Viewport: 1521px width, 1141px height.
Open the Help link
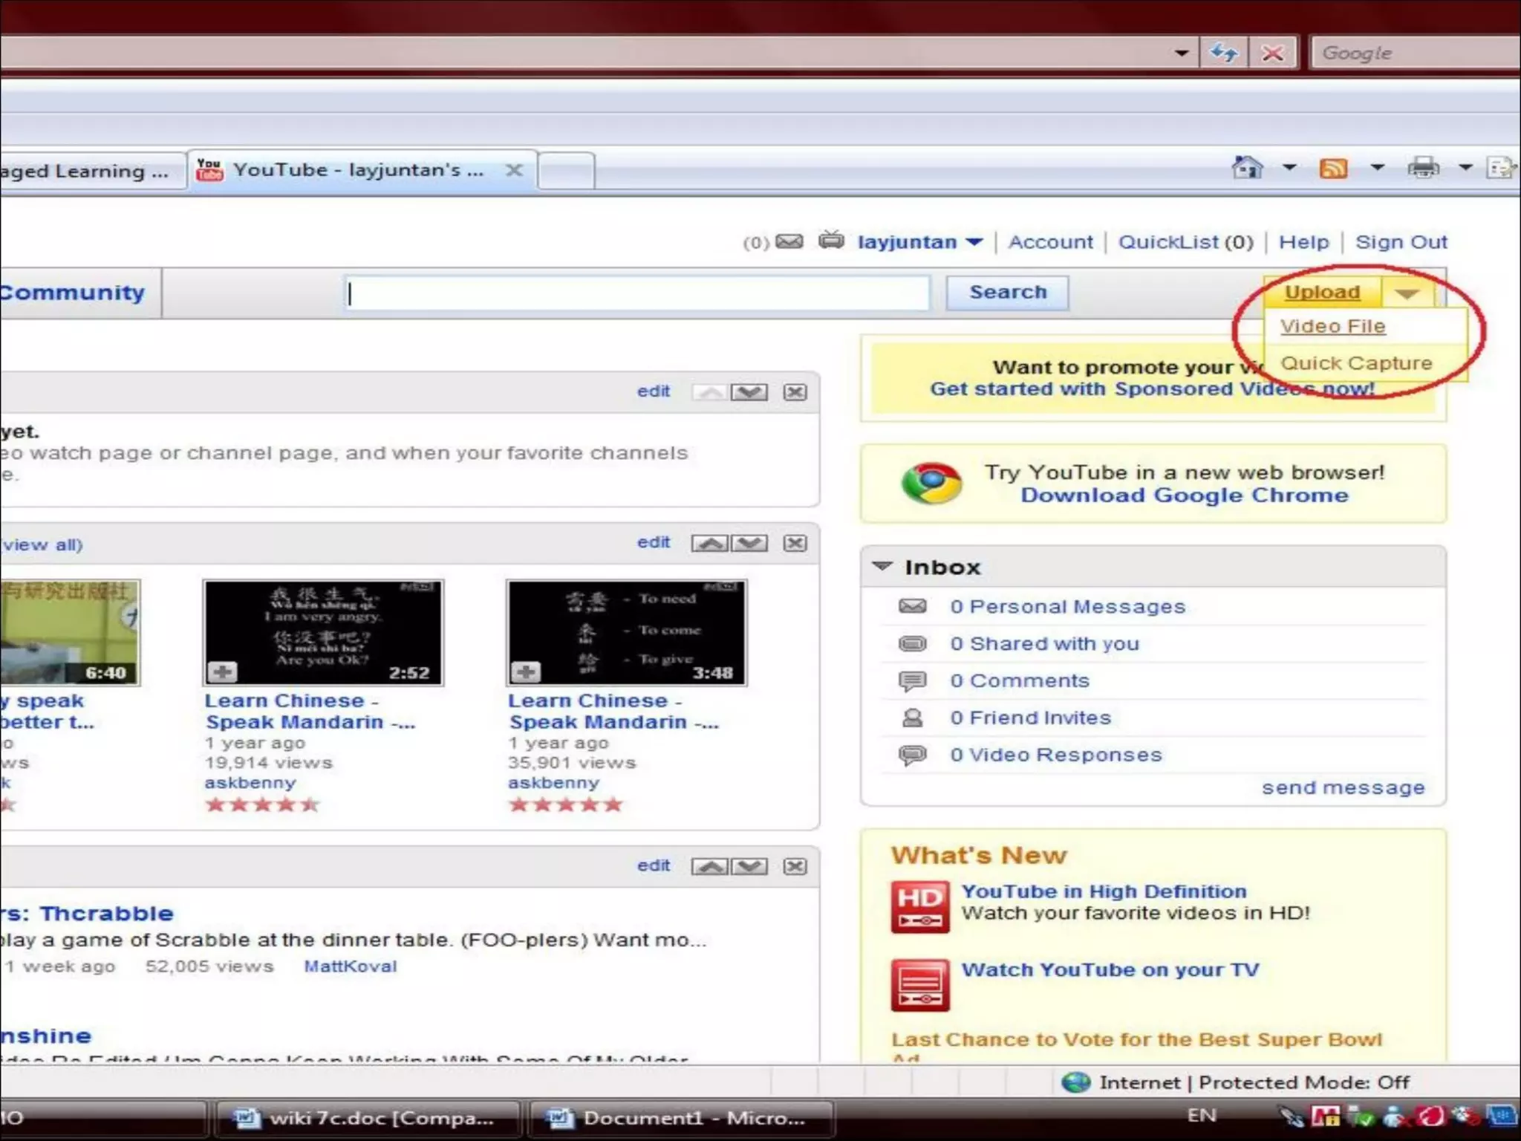1303,242
